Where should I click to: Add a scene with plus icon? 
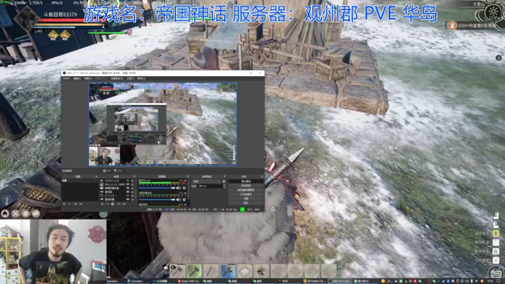coord(64,204)
